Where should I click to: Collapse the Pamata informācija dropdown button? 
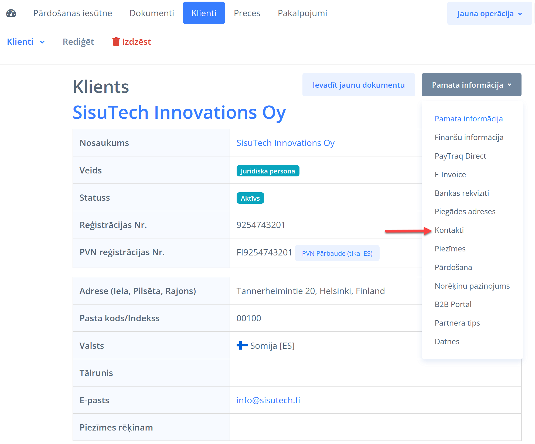click(x=471, y=85)
